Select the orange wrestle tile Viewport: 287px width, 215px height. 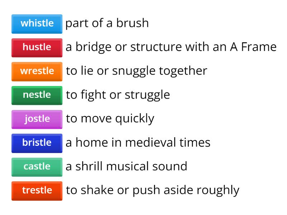(37, 71)
